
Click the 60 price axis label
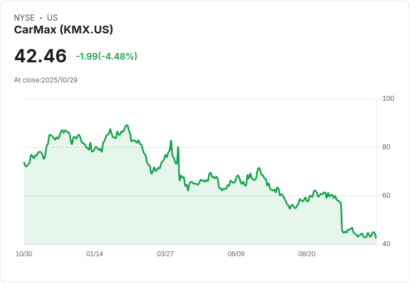[x=387, y=196]
